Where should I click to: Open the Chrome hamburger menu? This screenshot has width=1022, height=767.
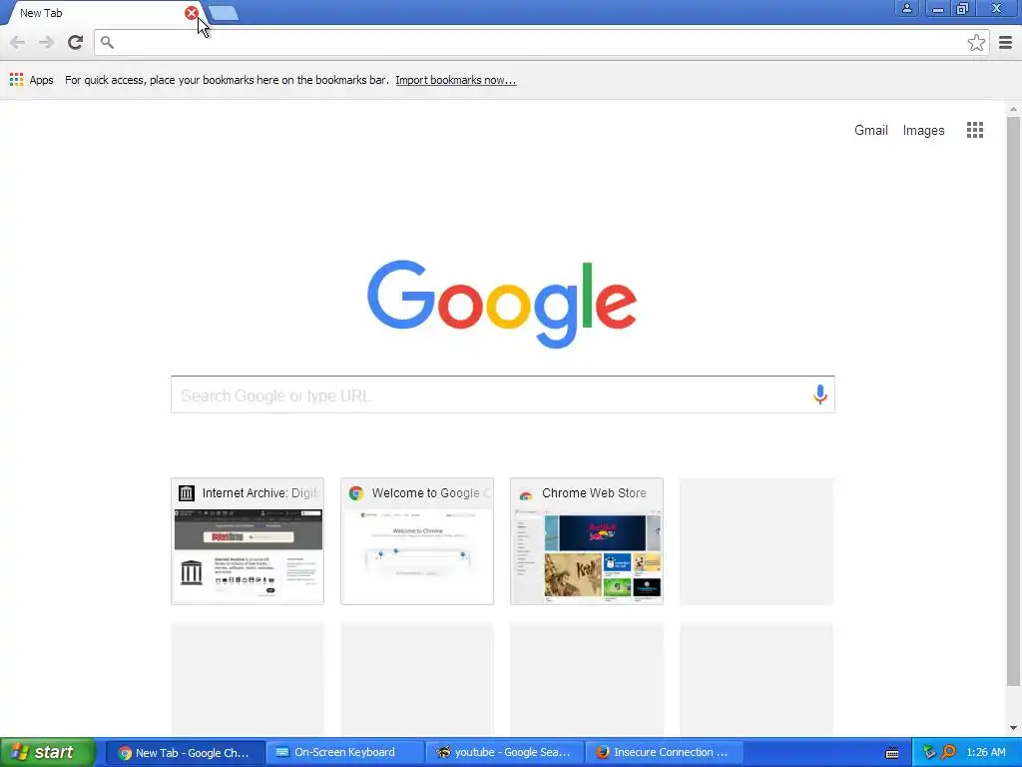tap(1005, 43)
